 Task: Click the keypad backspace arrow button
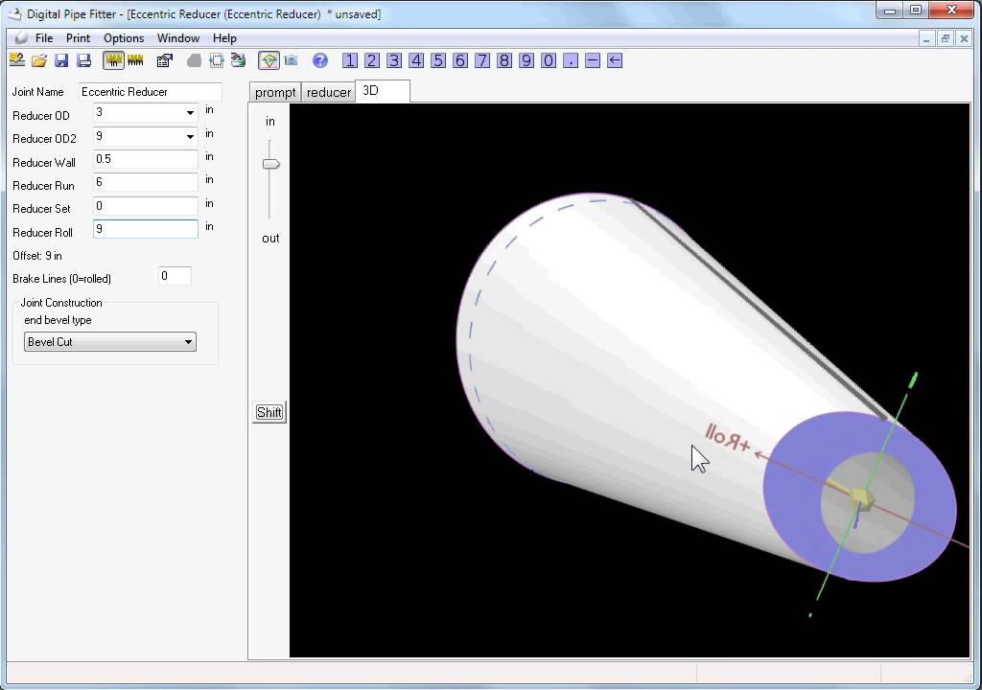point(615,60)
